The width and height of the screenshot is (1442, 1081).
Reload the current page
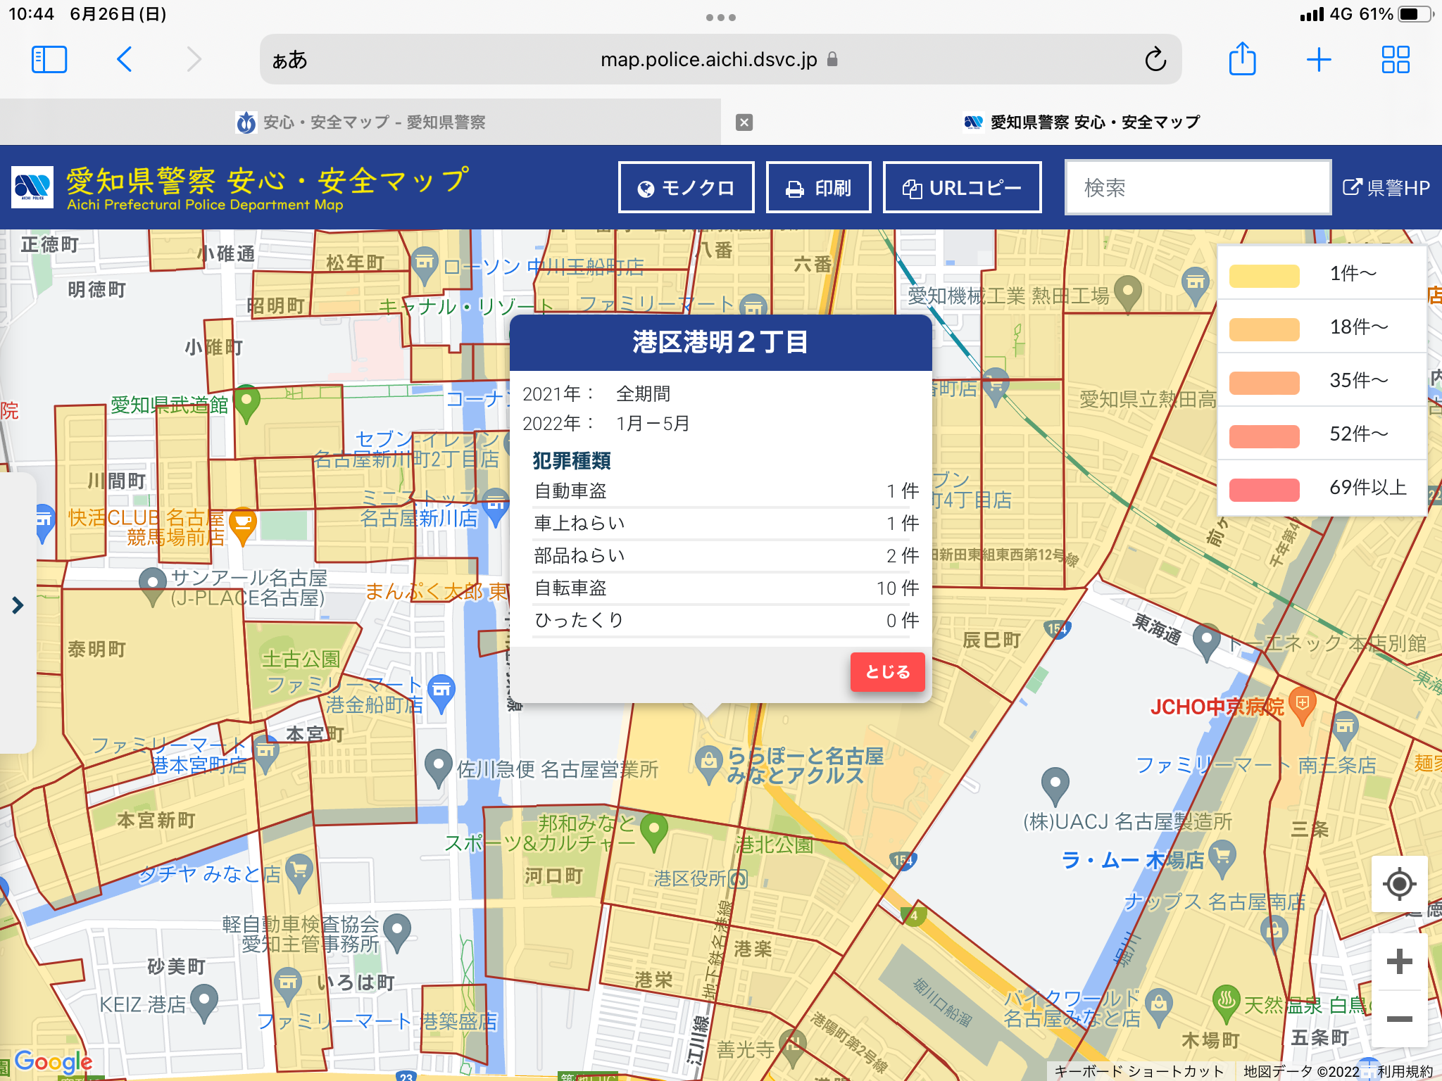click(1155, 60)
